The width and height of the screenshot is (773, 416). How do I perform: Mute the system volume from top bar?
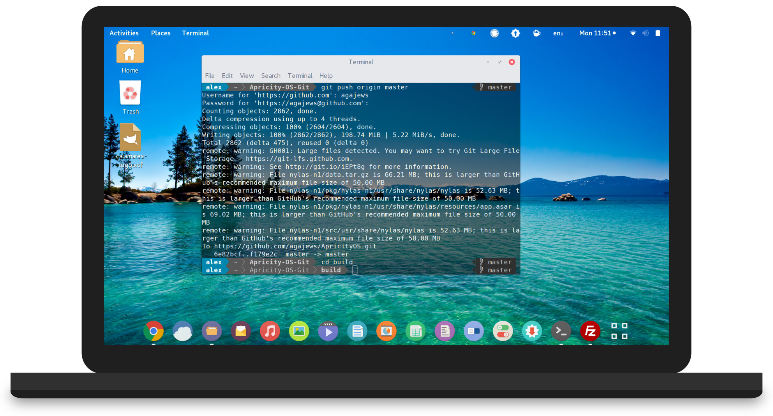click(x=645, y=33)
